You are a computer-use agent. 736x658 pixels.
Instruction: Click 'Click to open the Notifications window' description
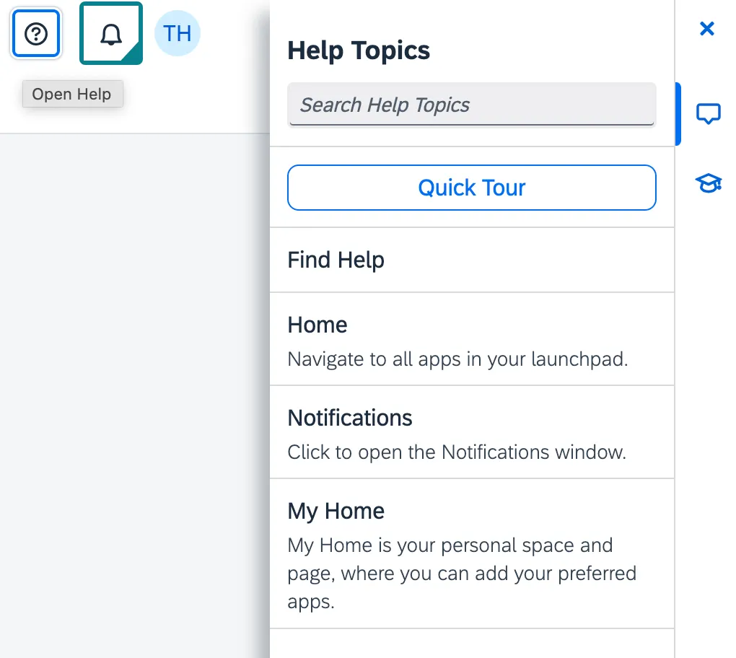(x=456, y=452)
